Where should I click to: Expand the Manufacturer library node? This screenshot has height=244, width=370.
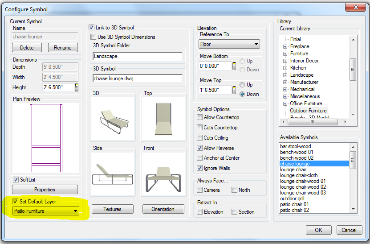click(285, 82)
